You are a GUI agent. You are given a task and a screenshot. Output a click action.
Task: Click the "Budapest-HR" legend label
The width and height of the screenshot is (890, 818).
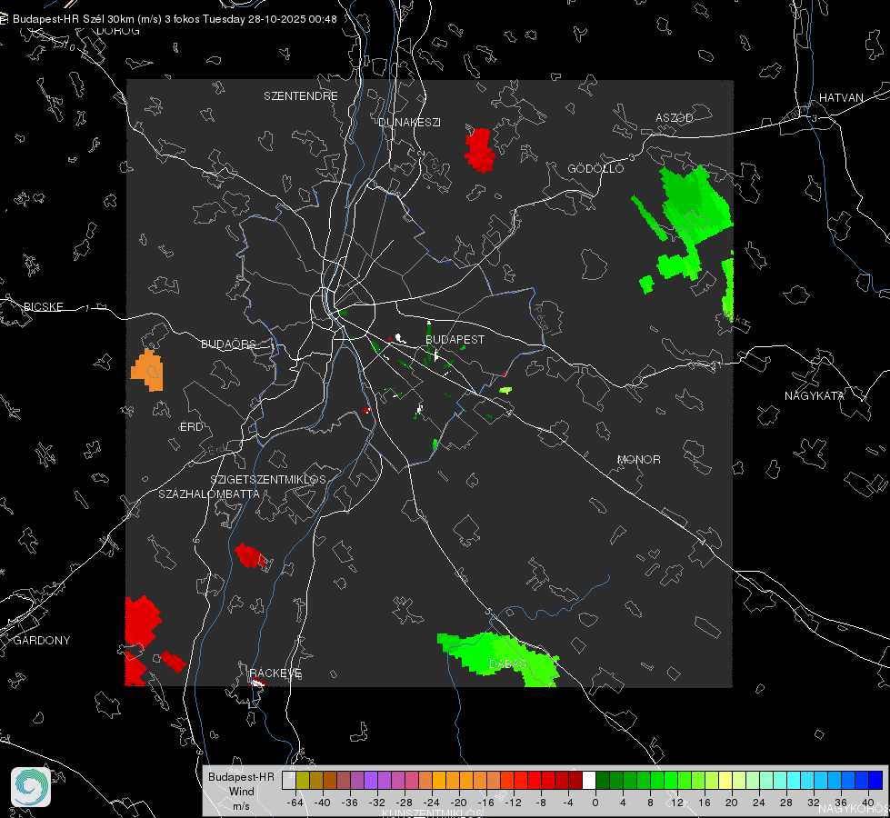point(241,777)
